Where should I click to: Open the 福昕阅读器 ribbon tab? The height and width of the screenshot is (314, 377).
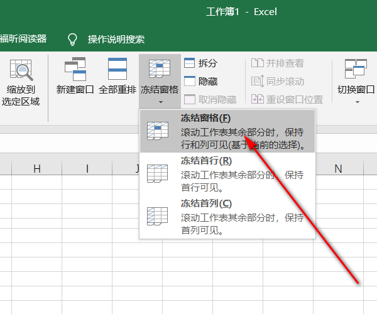coord(23,39)
